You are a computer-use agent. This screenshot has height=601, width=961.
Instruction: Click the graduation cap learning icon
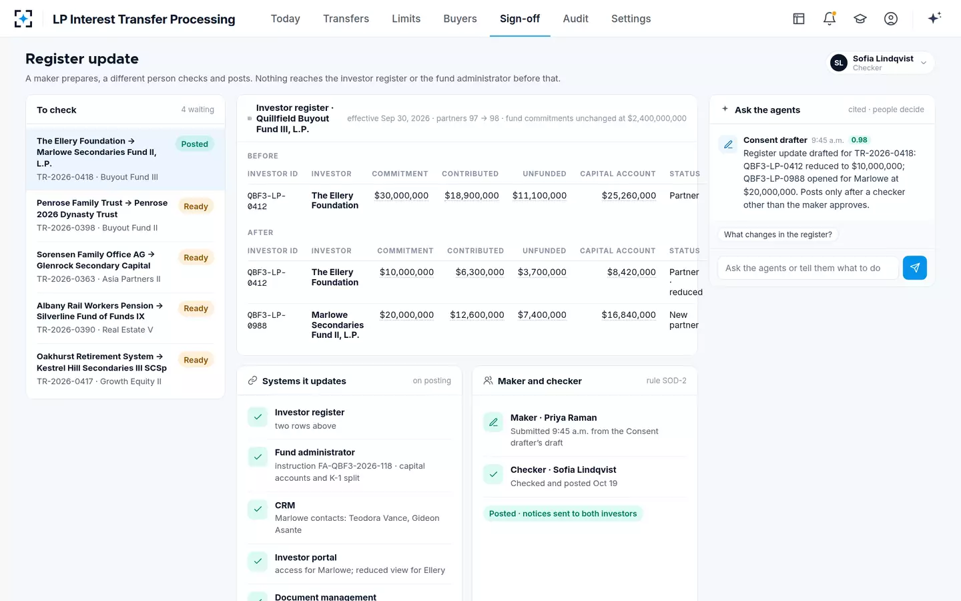click(x=860, y=19)
